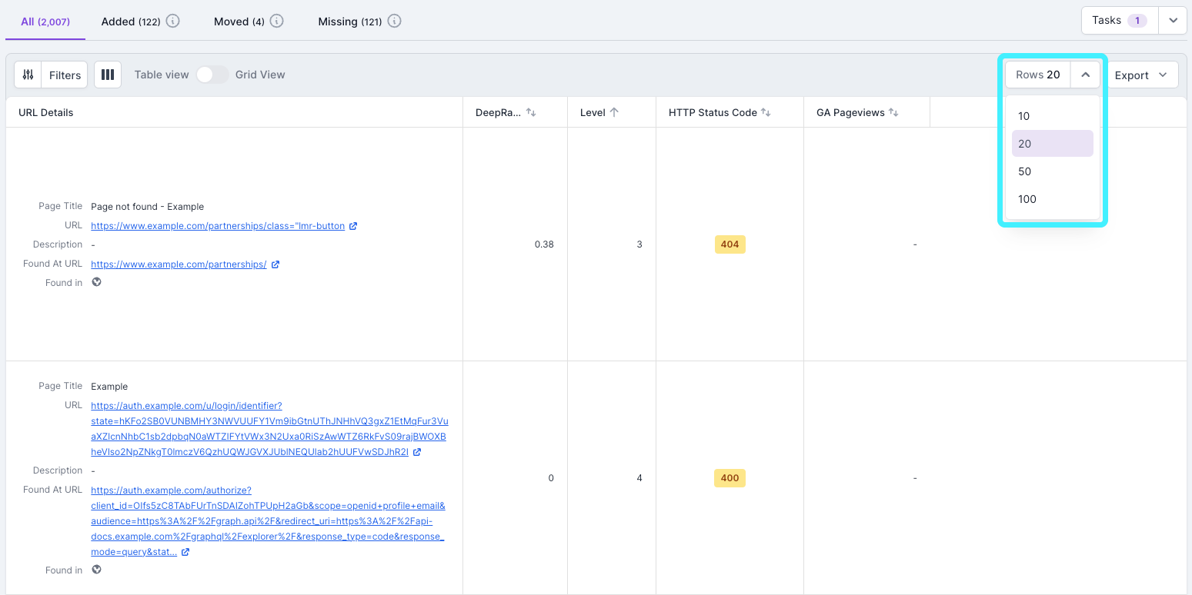This screenshot has height=595, width=1192.
Task: Collapse the Rows 20 dropdown
Action: [1085, 75]
